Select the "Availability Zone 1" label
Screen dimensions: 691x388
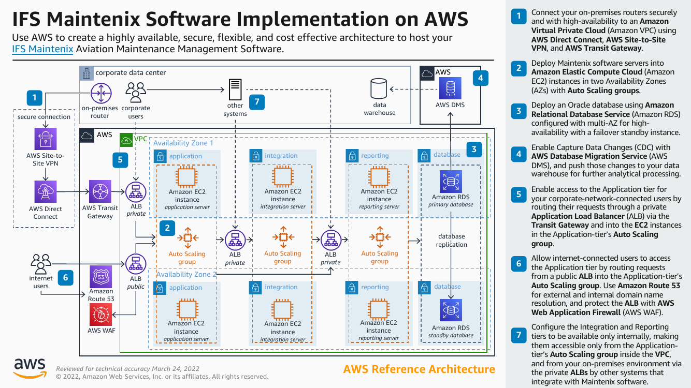click(x=183, y=143)
